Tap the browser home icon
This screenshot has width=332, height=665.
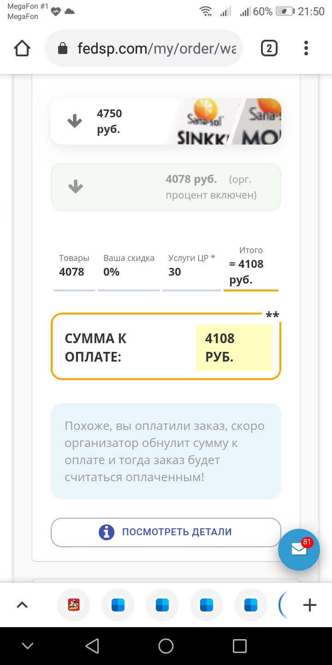tap(22, 48)
